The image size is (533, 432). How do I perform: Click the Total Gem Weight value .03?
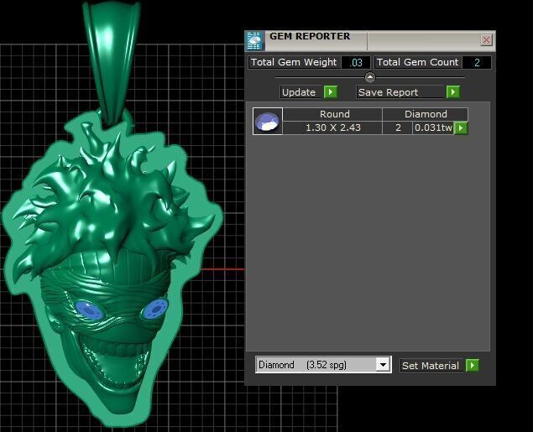click(356, 63)
